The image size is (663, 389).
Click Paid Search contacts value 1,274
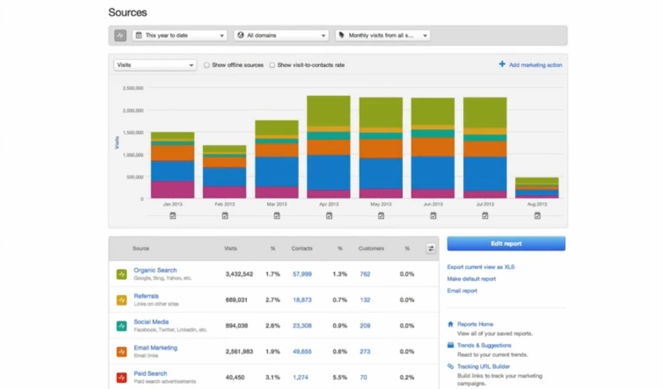[300, 377]
